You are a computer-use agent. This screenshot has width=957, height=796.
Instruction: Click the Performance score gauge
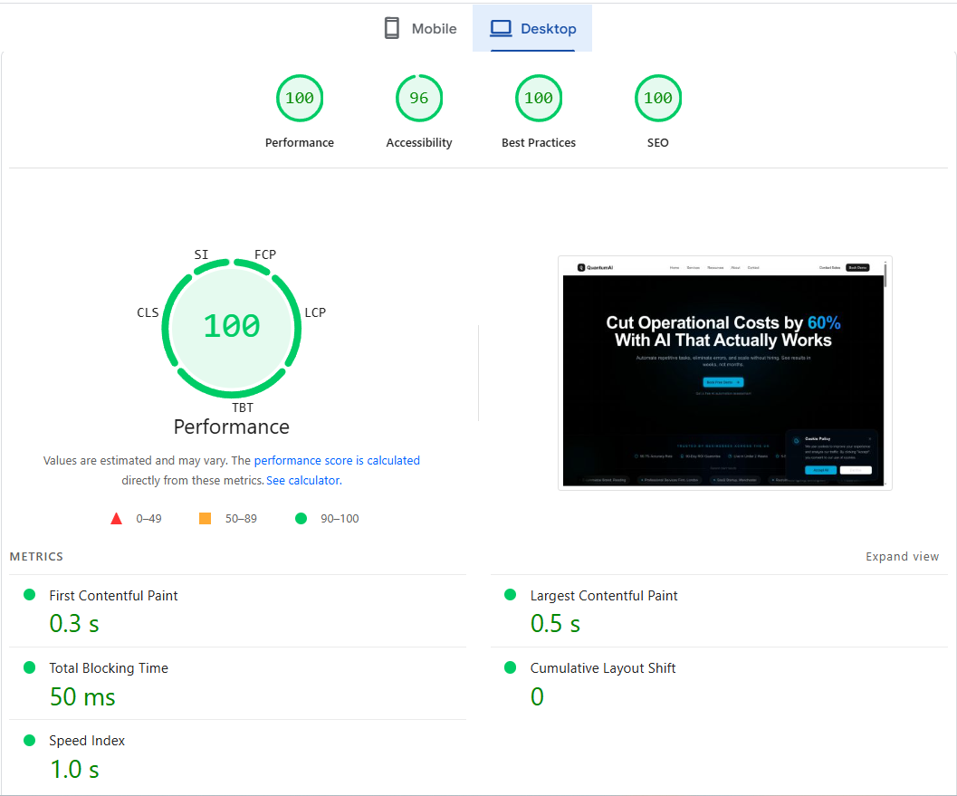(300, 98)
